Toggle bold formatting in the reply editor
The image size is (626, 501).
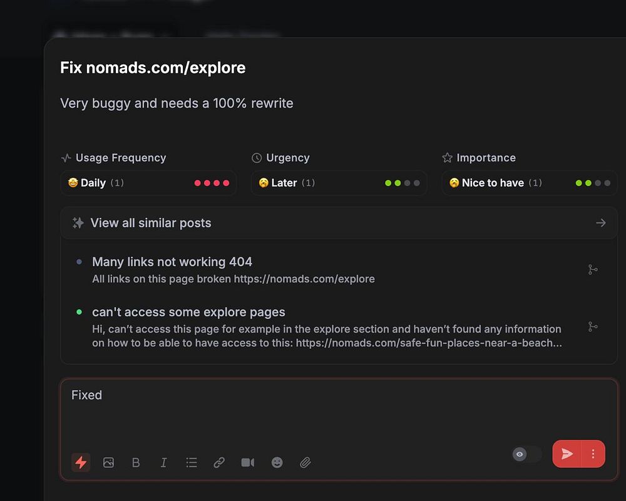coord(136,462)
